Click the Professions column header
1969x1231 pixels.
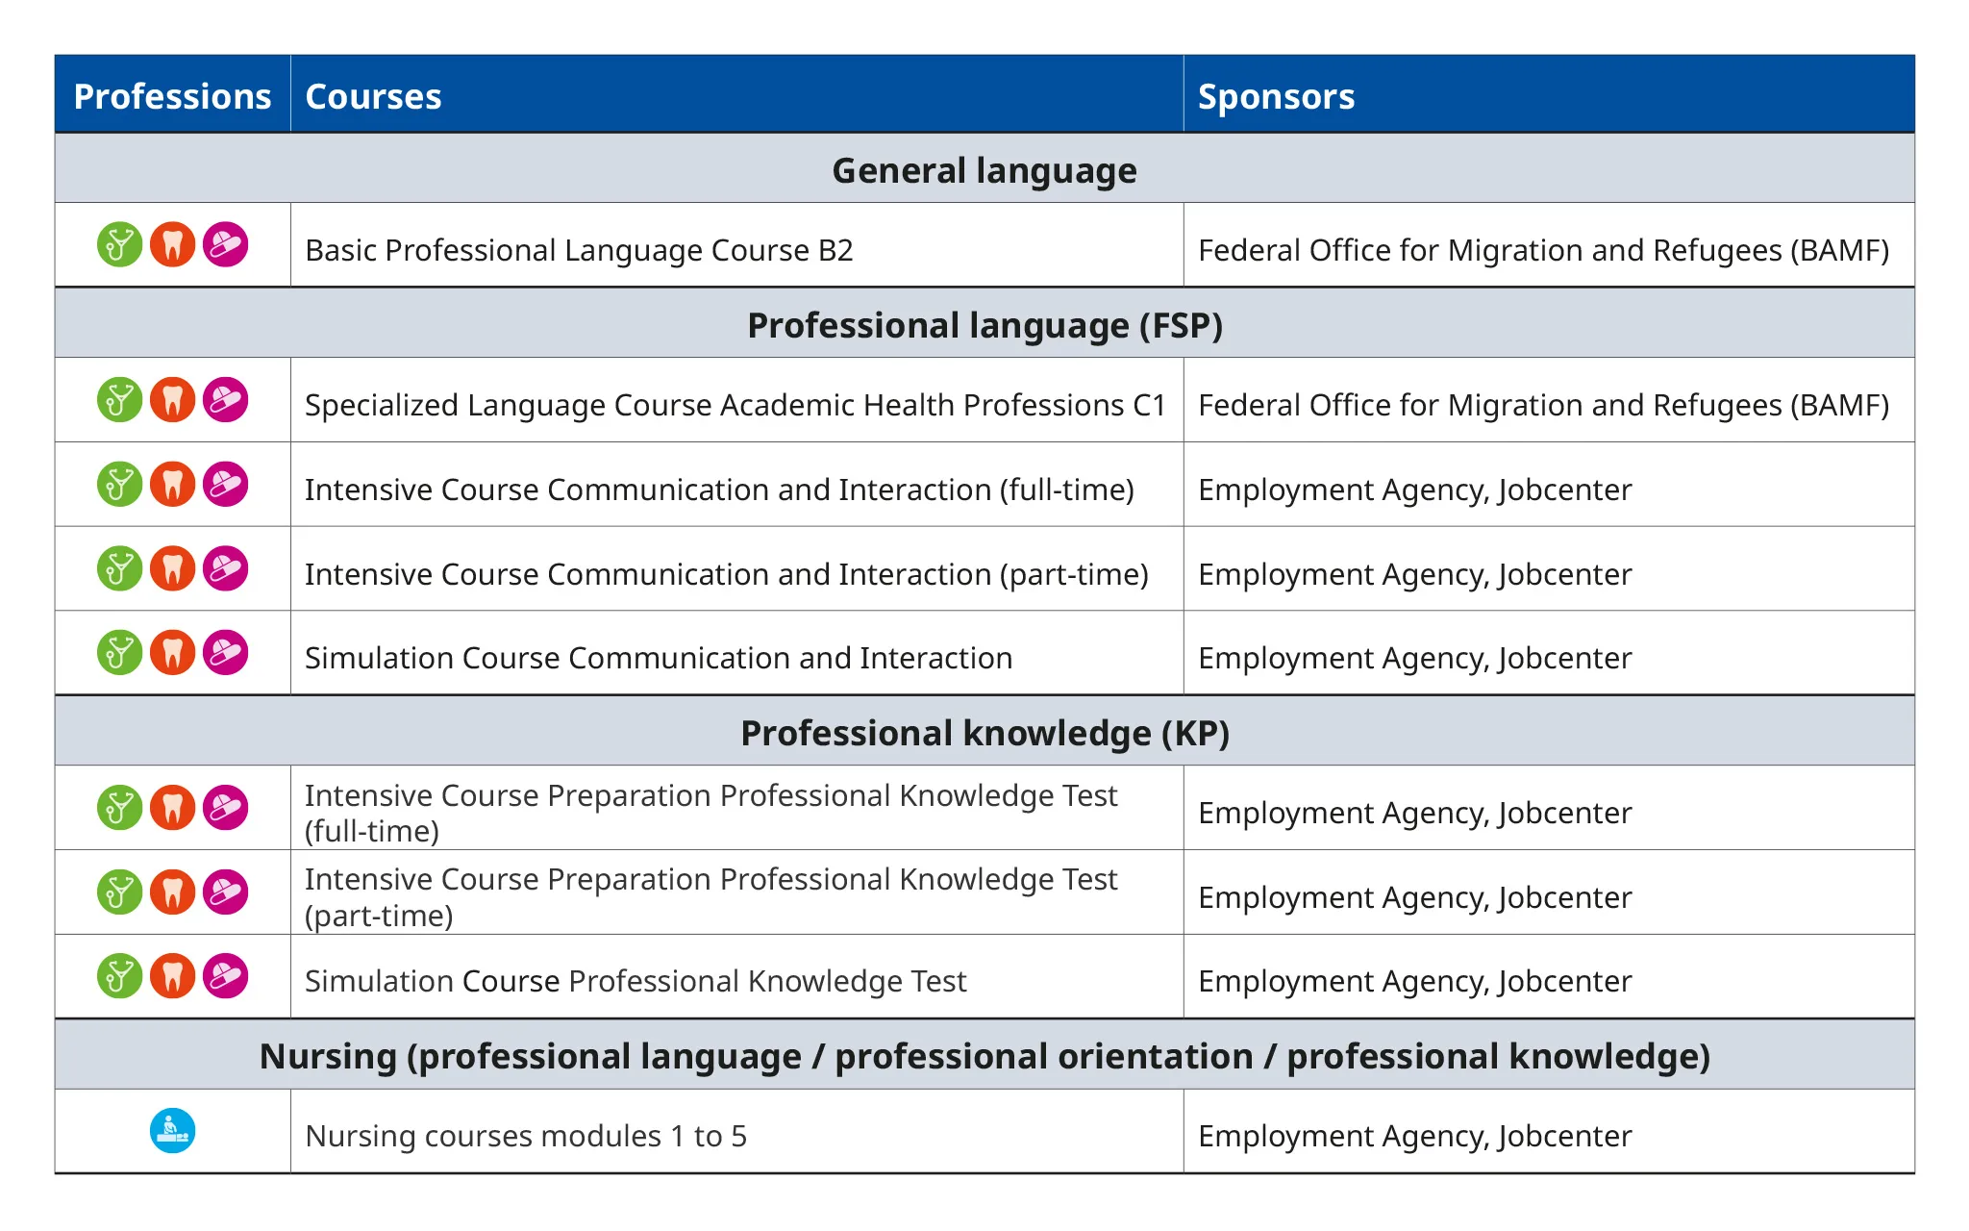coord(173,96)
